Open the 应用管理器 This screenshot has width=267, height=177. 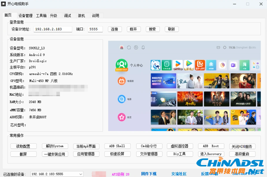click(x=86, y=154)
